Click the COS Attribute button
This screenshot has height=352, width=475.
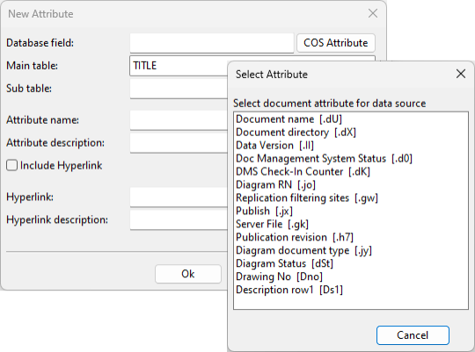(336, 43)
